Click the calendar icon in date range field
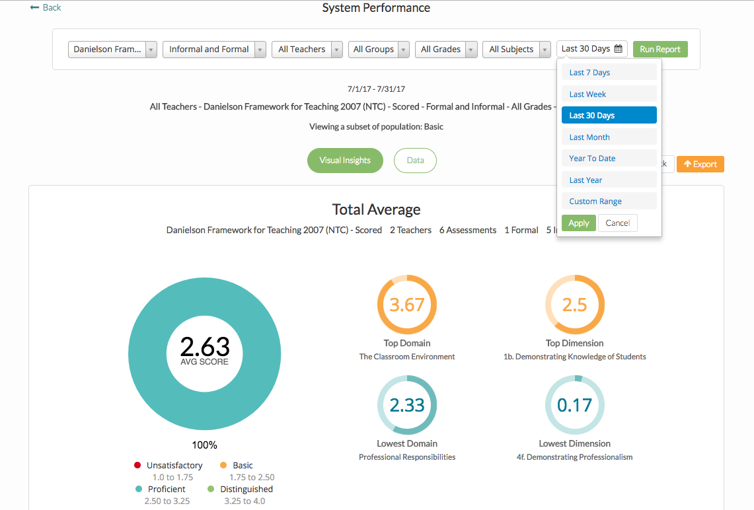Image resolution: width=754 pixels, height=510 pixels. pos(619,49)
